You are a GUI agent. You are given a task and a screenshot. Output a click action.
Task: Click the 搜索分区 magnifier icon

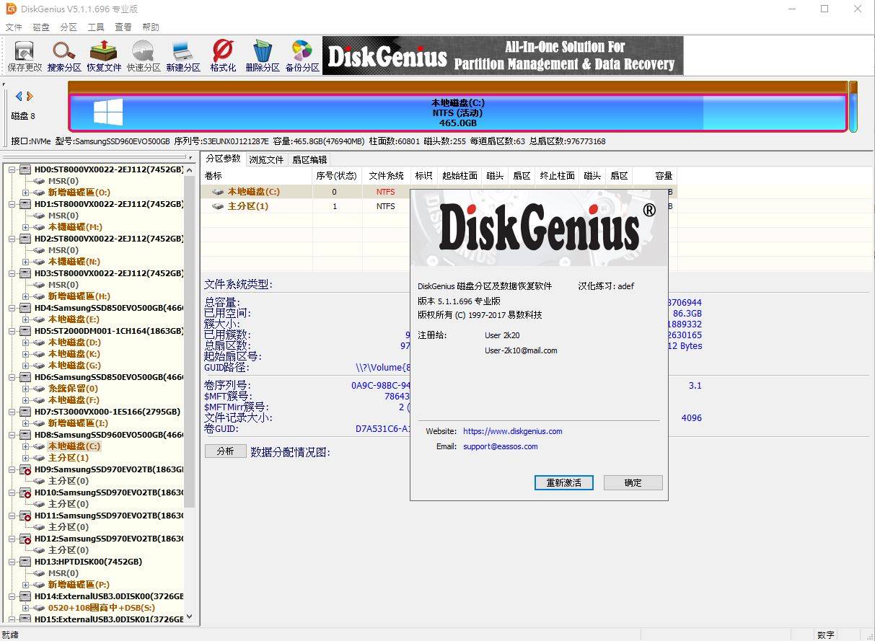point(64,51)
